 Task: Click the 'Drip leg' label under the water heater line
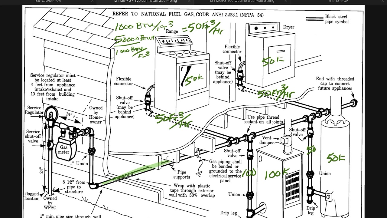[311, 210]
